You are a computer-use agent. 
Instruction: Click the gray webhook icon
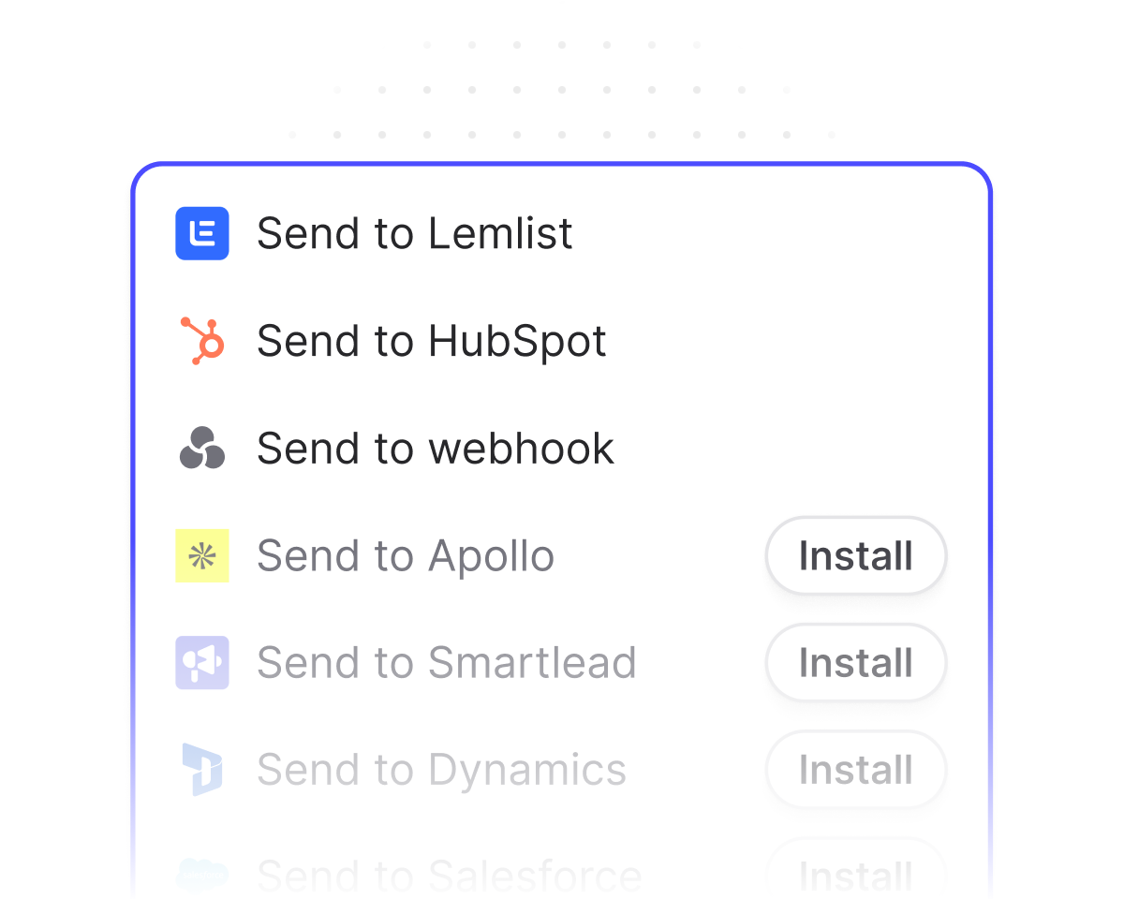[x=202, y=448]
